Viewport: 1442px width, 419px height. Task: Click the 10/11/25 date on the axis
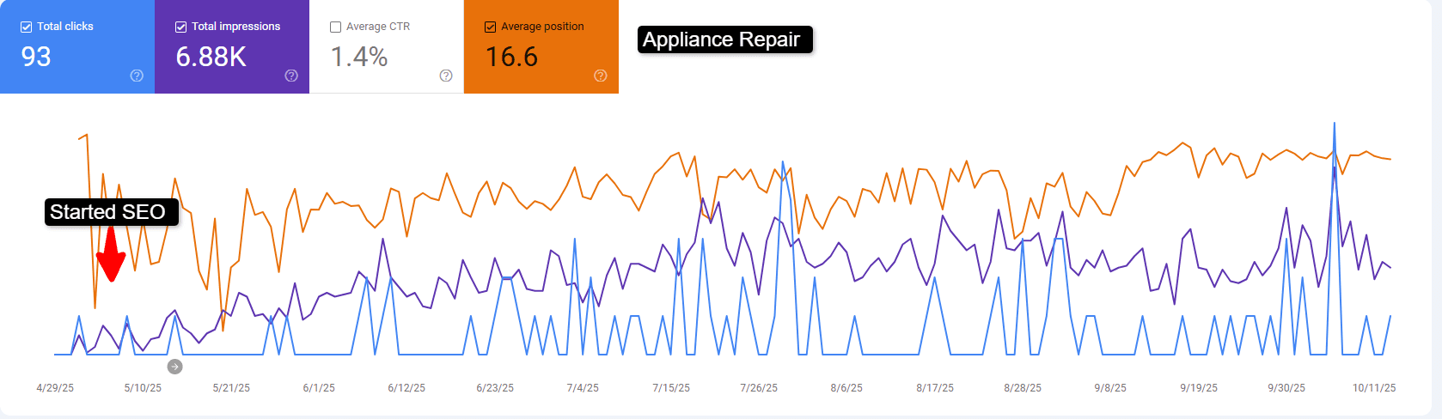(x=1374, y=388)
